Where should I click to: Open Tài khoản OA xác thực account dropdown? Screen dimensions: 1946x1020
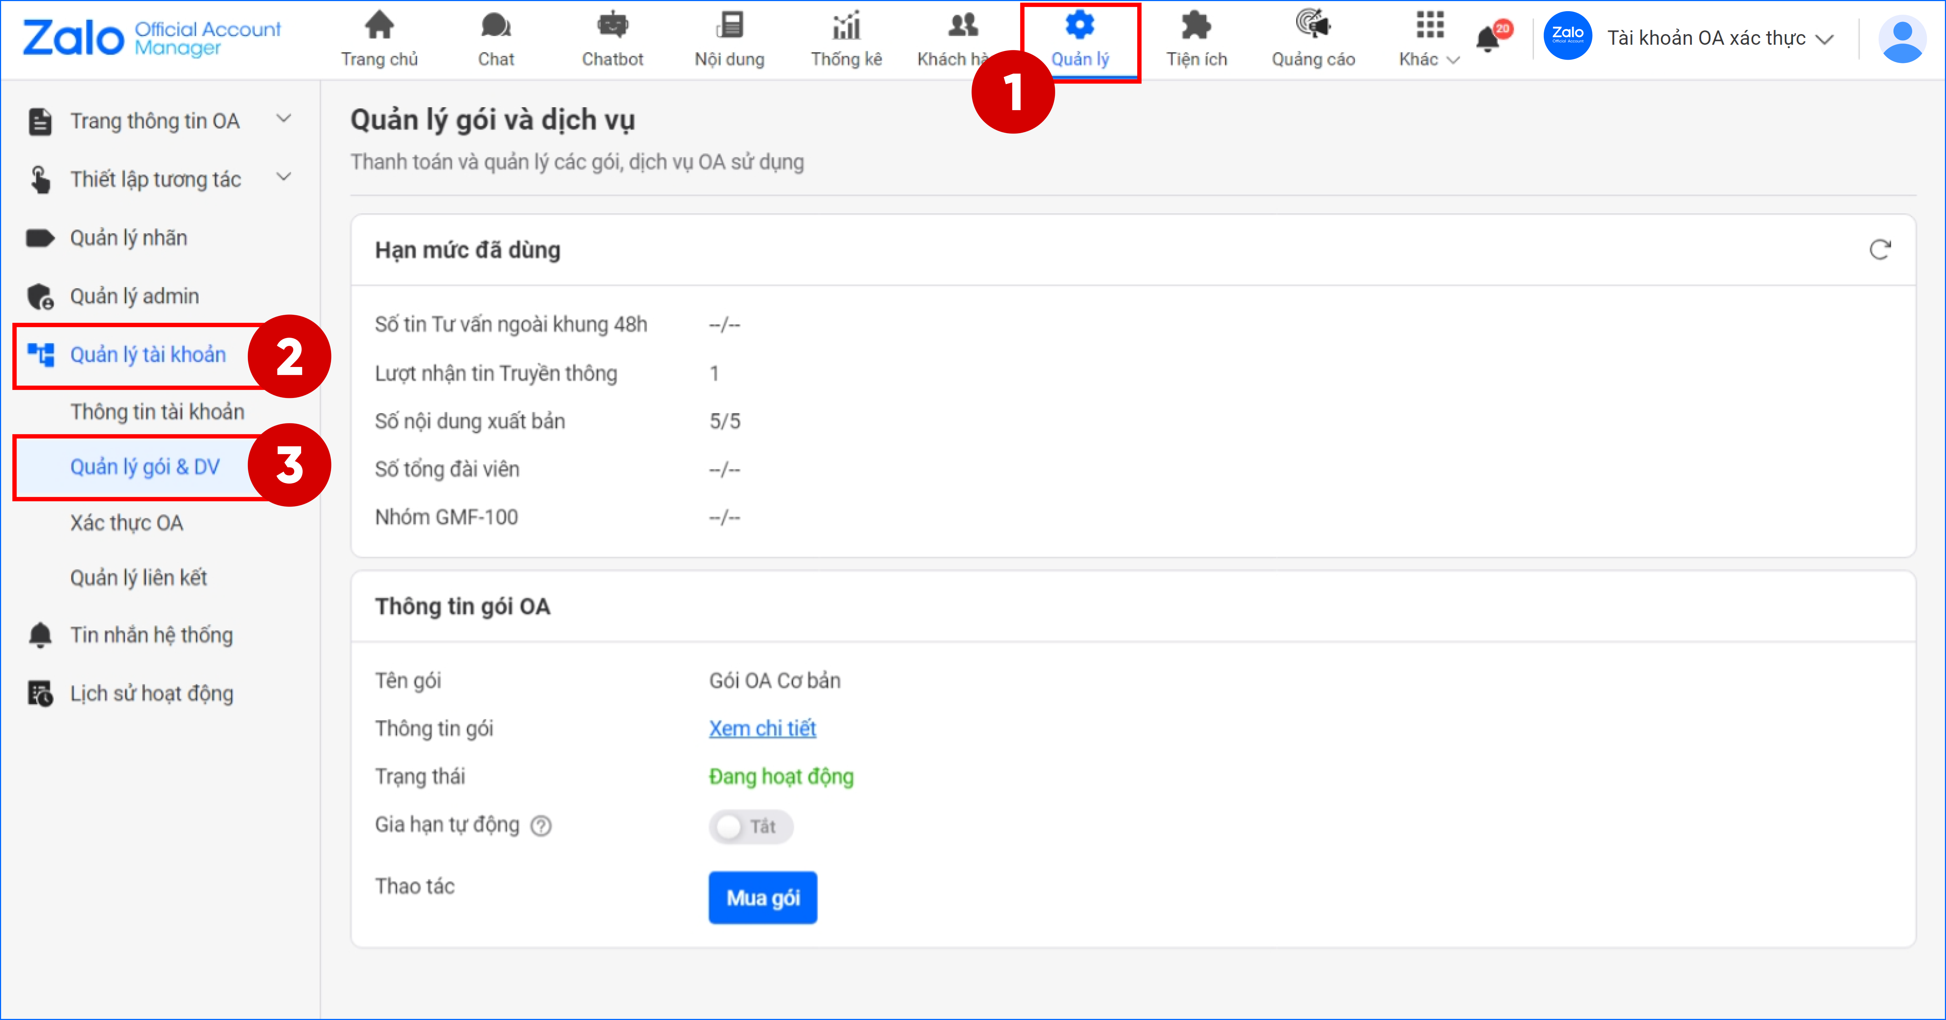click(x=1720, y=38)
